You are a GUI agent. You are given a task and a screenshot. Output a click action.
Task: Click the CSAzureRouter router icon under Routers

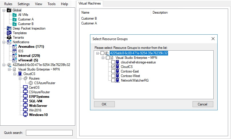(31, 83)
